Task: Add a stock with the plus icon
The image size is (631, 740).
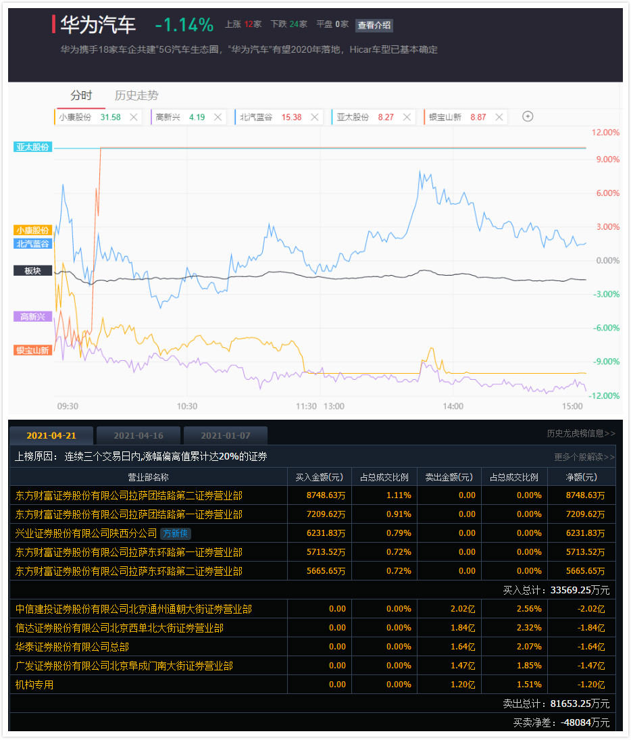Action: tap(528, 116)
